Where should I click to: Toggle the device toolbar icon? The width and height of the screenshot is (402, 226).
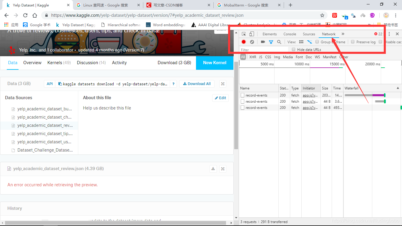(252, 34)
